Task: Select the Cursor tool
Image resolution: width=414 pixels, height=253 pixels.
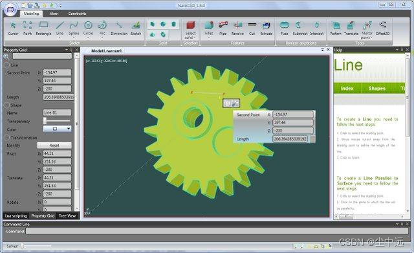Action: pyautogui.click(x=13, y=28)
